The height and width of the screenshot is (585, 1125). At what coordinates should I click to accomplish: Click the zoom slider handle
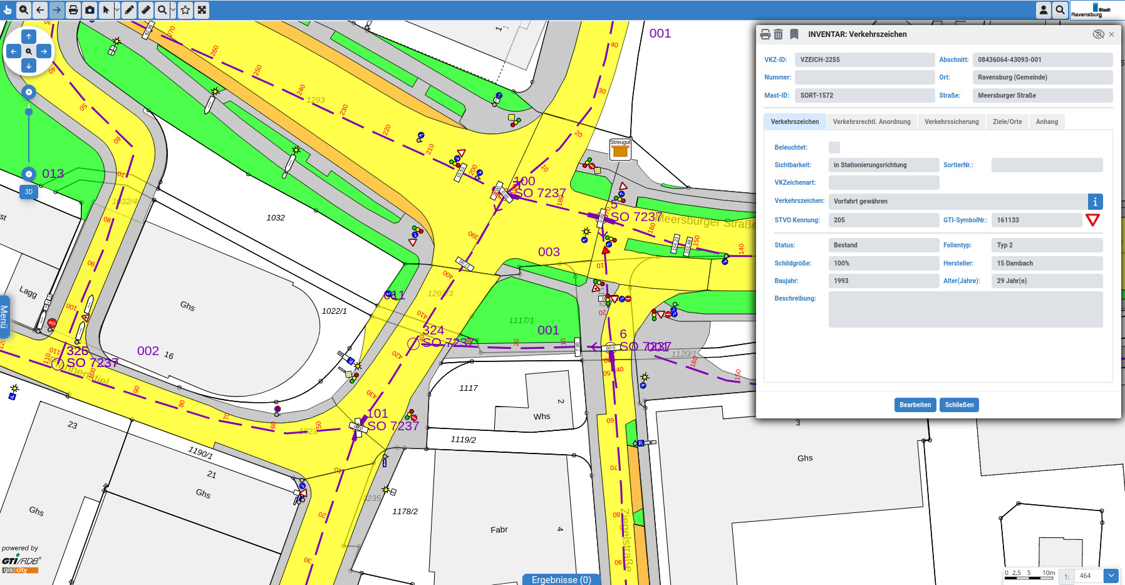pos(29,112)
